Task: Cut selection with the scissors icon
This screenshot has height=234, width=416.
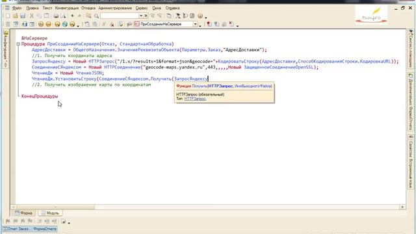Action: point(32,16)
